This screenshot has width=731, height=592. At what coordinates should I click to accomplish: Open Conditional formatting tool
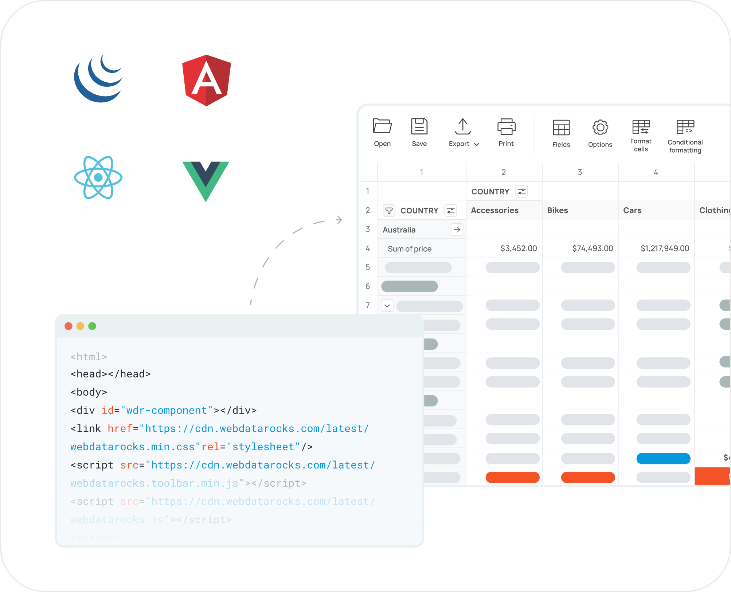point(685,127)
